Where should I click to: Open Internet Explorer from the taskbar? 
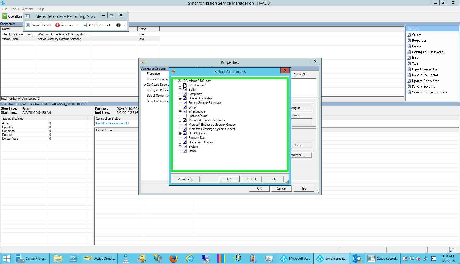click(x=189, y=258)
